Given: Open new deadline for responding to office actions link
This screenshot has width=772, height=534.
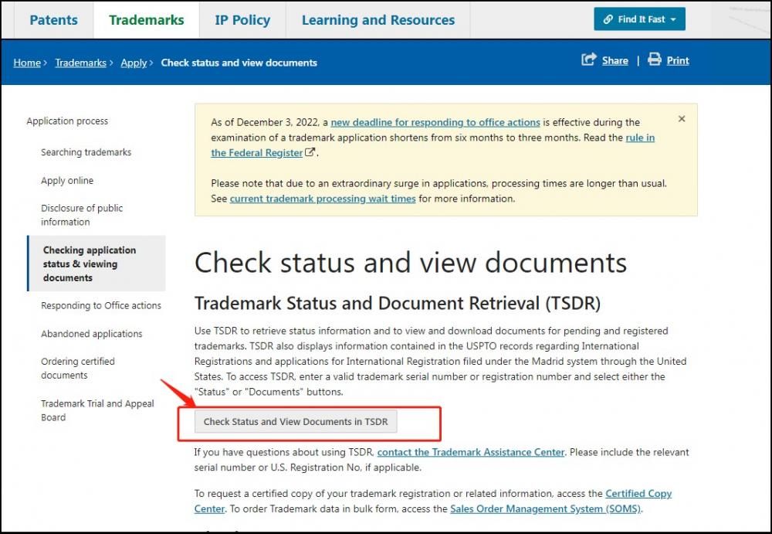Looking at the screenshot, I should (x=435, y=122).
